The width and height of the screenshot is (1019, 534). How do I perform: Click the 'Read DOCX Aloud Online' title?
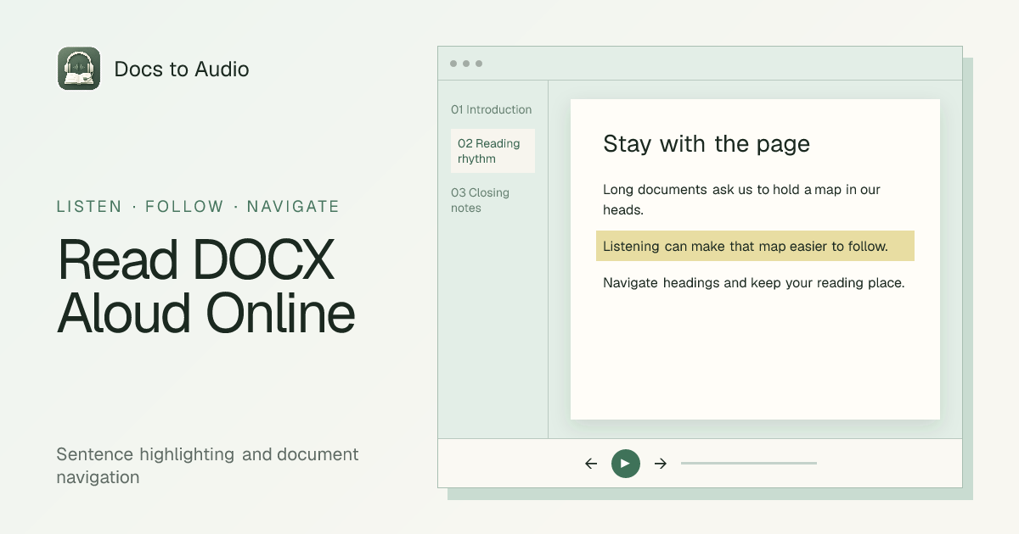click(x=206, y=286)
